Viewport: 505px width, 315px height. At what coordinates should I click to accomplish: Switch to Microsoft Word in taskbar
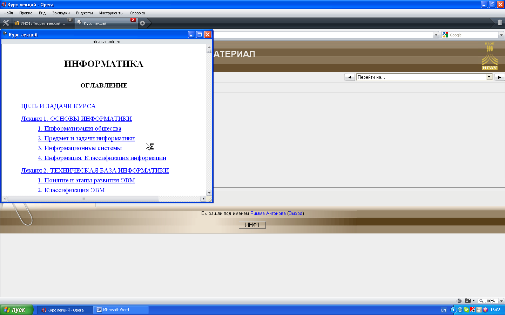click(121, 310)
